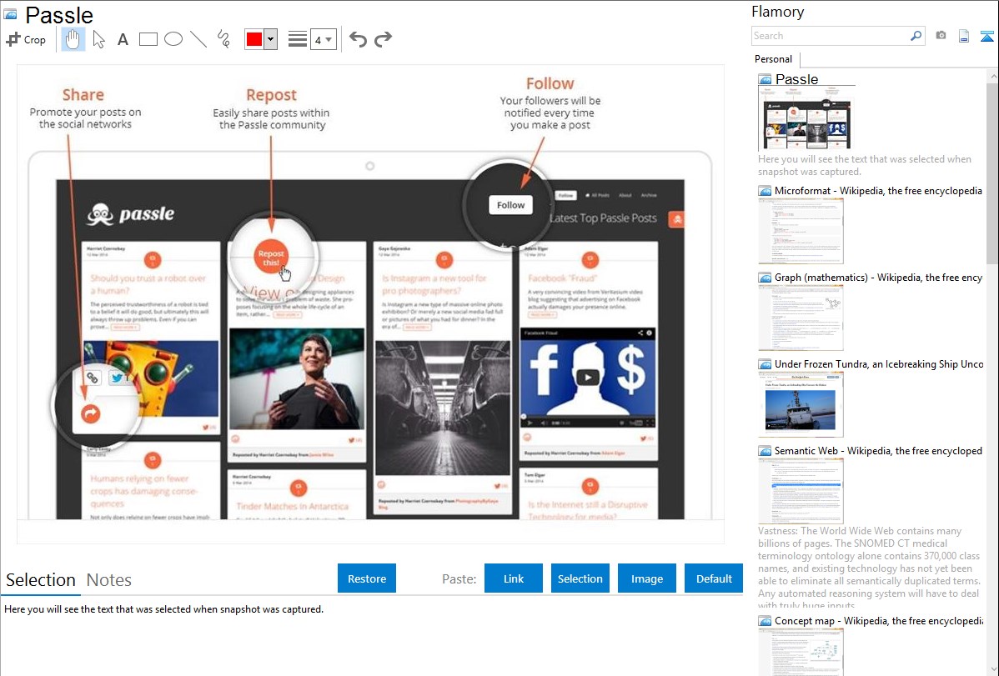Paste as Link using the Link button
This screenshot has width=999, height=676.
tap(514, 578)
